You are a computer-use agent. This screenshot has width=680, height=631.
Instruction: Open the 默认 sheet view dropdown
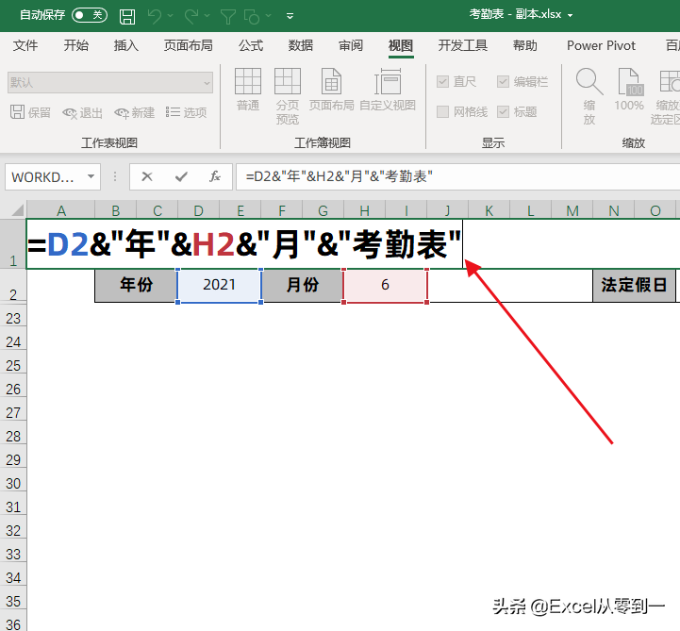click(x=110, y=82)
